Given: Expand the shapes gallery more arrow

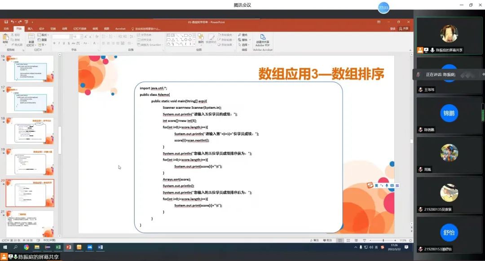Looking at the screenshot, I should 193,44.
